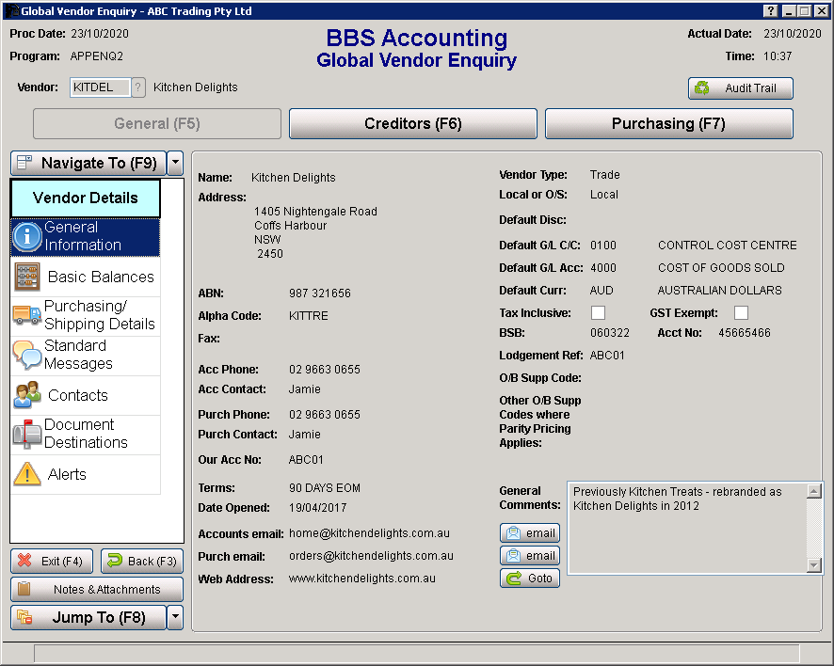
Task: Open the Audit Trail
Action: pyautogui.click(x=740, y=87)
